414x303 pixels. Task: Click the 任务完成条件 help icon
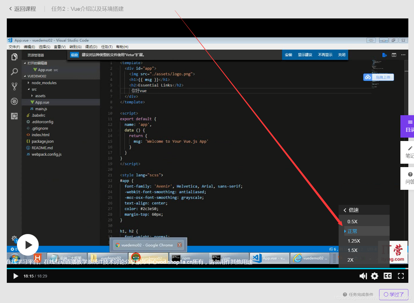tap(345, 294)
